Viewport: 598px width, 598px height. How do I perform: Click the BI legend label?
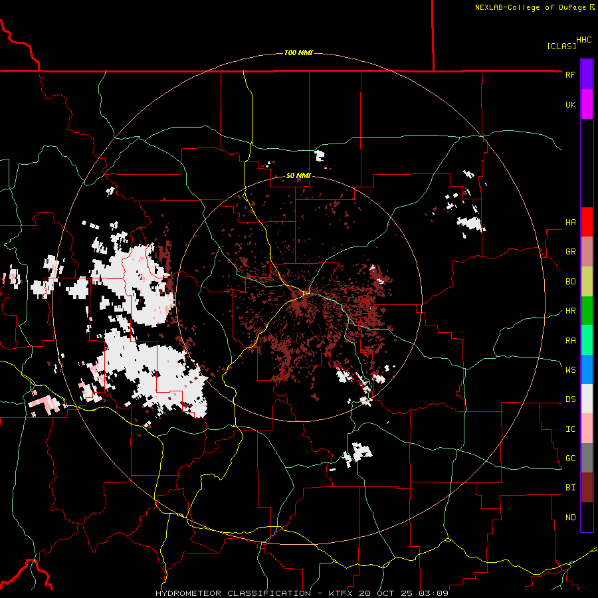click(x=570, y=488)
